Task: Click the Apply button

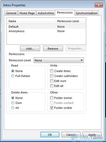Action: click(x=92, y=135)
